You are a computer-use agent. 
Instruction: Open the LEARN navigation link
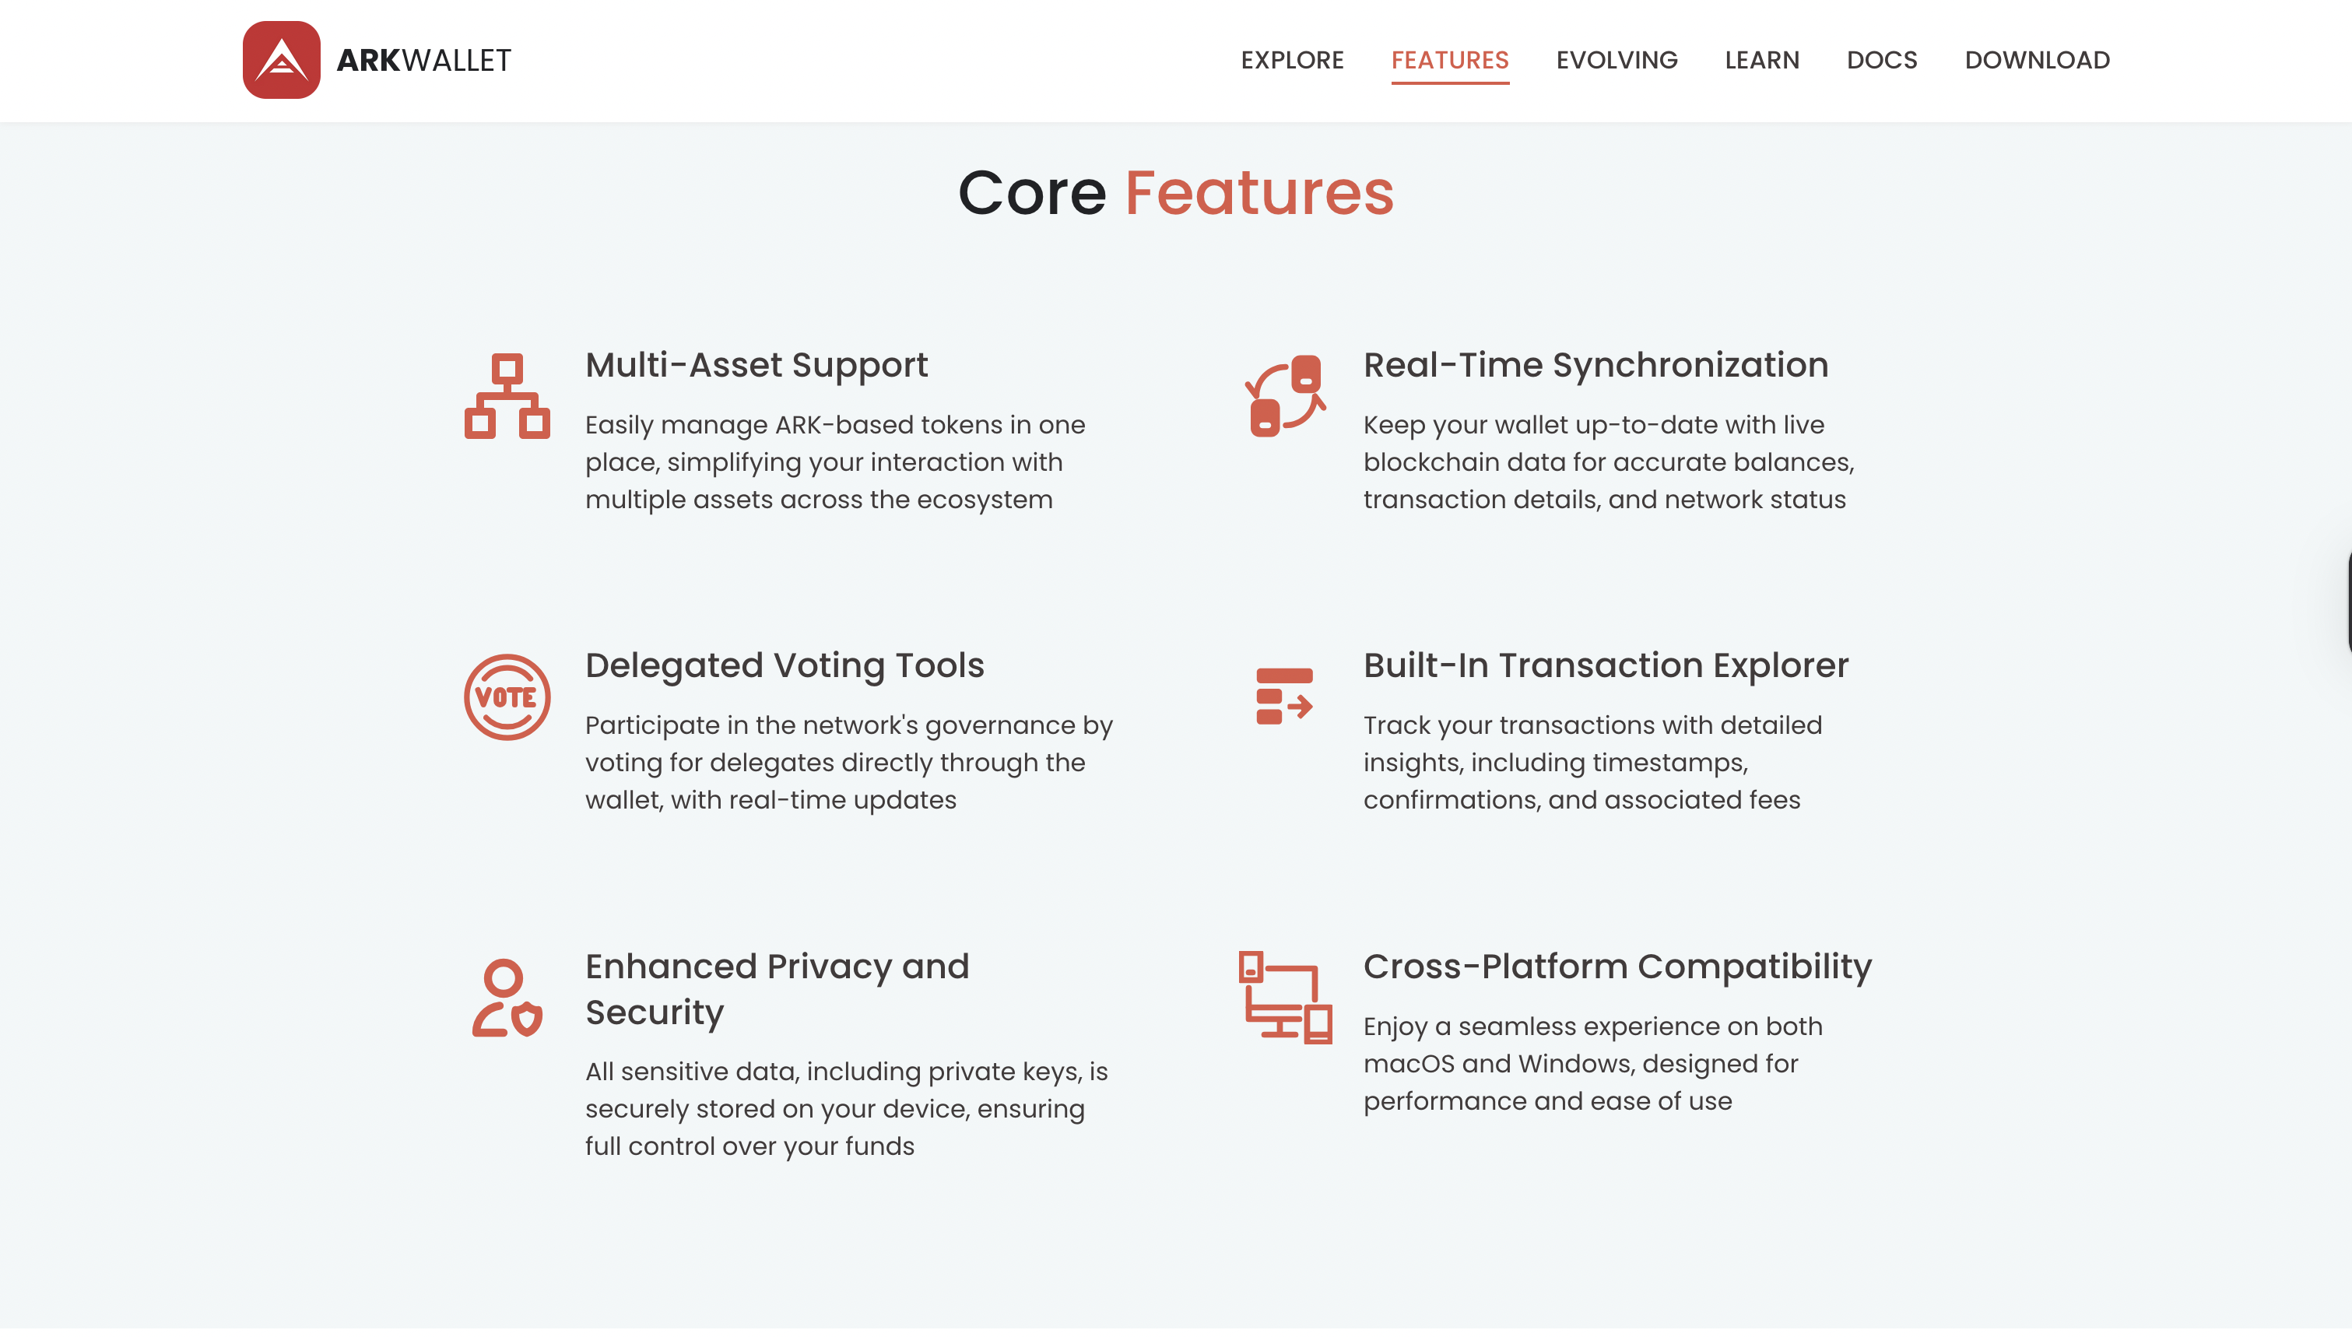1762,60
